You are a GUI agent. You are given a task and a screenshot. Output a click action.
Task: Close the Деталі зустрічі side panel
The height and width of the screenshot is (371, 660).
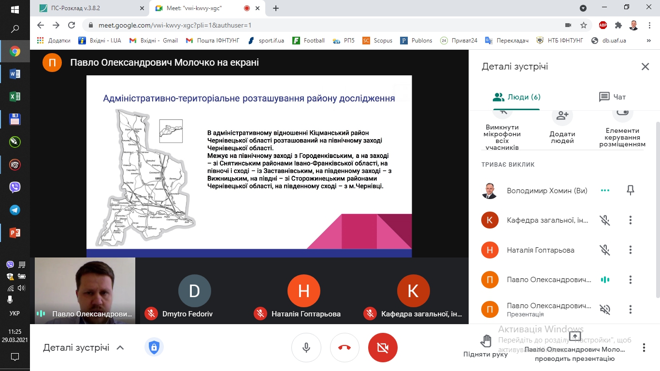645,67
